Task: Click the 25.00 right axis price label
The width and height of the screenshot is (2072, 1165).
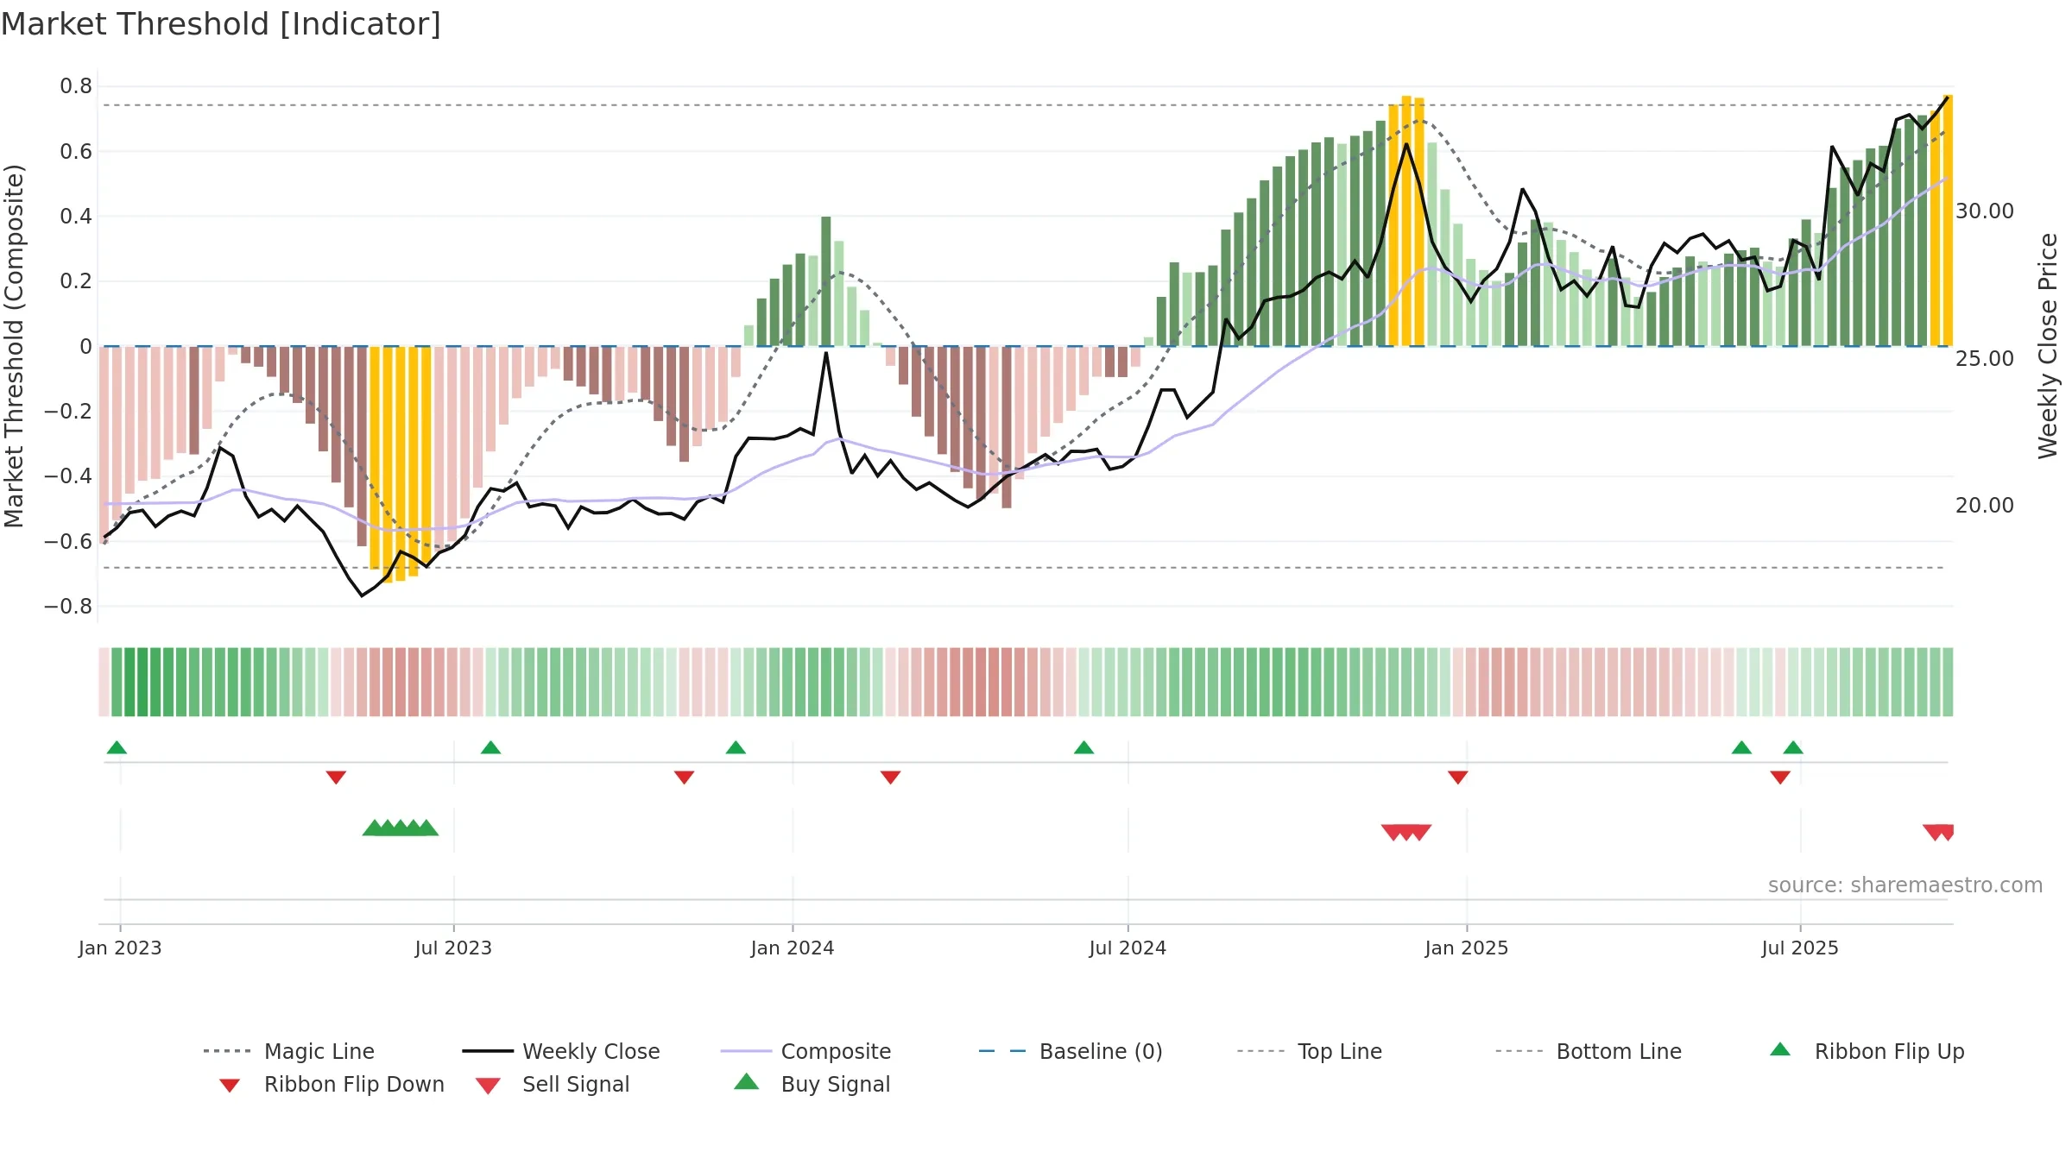Action: tap(1985, 359)
